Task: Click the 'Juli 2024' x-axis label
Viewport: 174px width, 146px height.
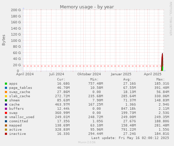Action: click(57, 74)
